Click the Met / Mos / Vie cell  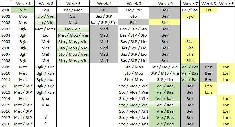[73, 35]
